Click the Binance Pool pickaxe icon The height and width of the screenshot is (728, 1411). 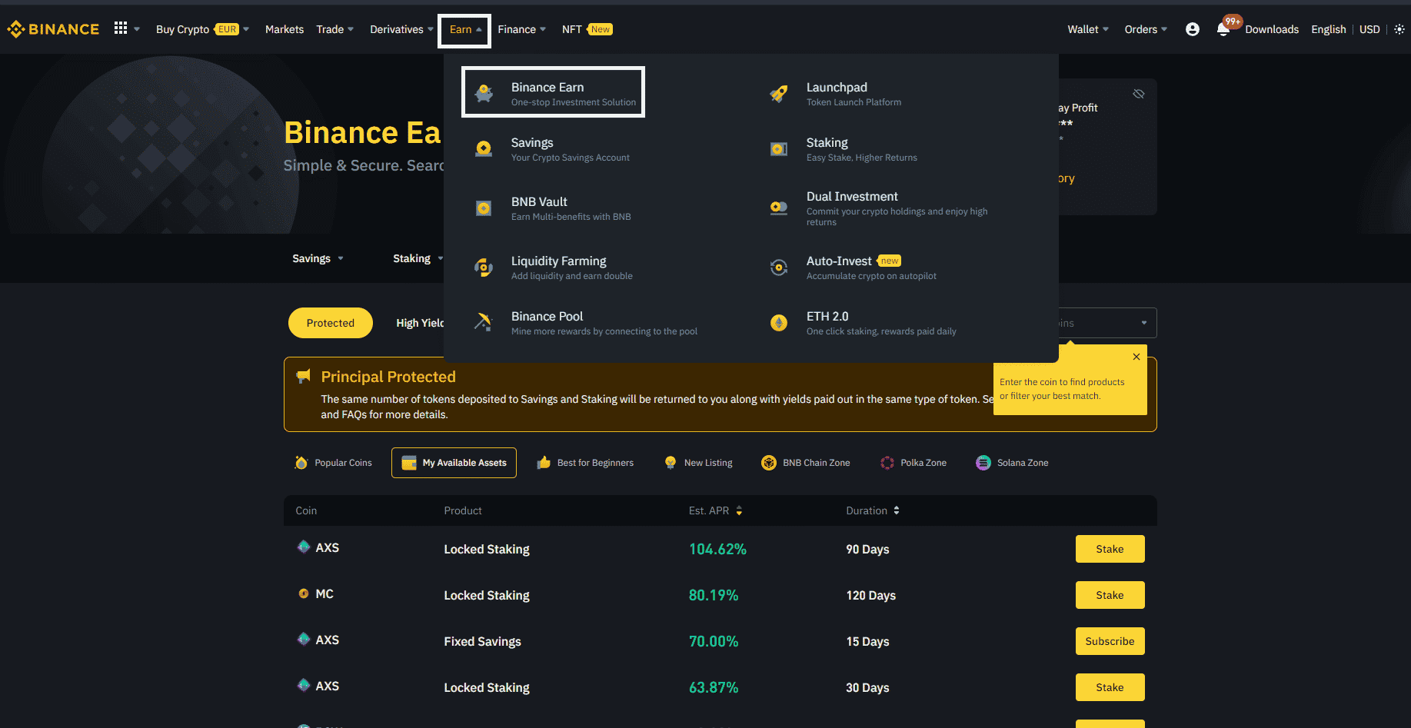(483, 322)
